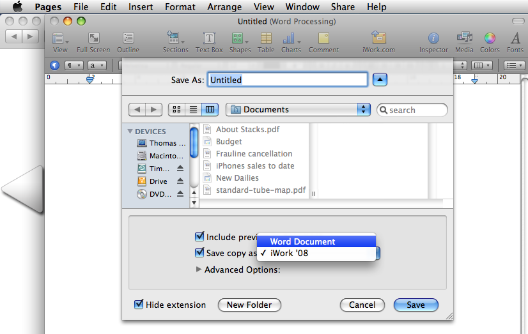The height and width of the screenshot is (334, 528).
Task: Go forward in the save dialog browser
Action: (x=153, y=109)
